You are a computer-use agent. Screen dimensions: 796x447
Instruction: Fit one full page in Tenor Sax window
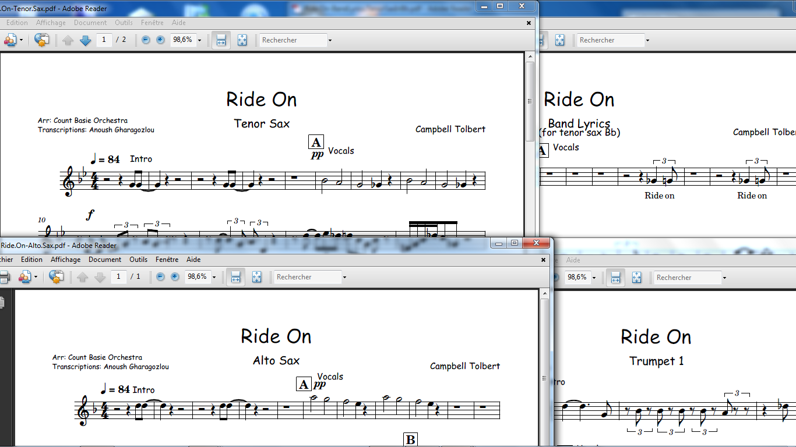click(x=242, y=40)
